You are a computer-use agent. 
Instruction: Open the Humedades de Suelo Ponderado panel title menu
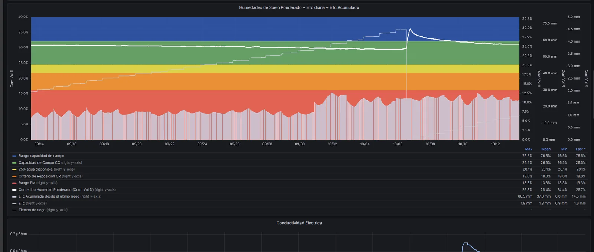[299, 7]
